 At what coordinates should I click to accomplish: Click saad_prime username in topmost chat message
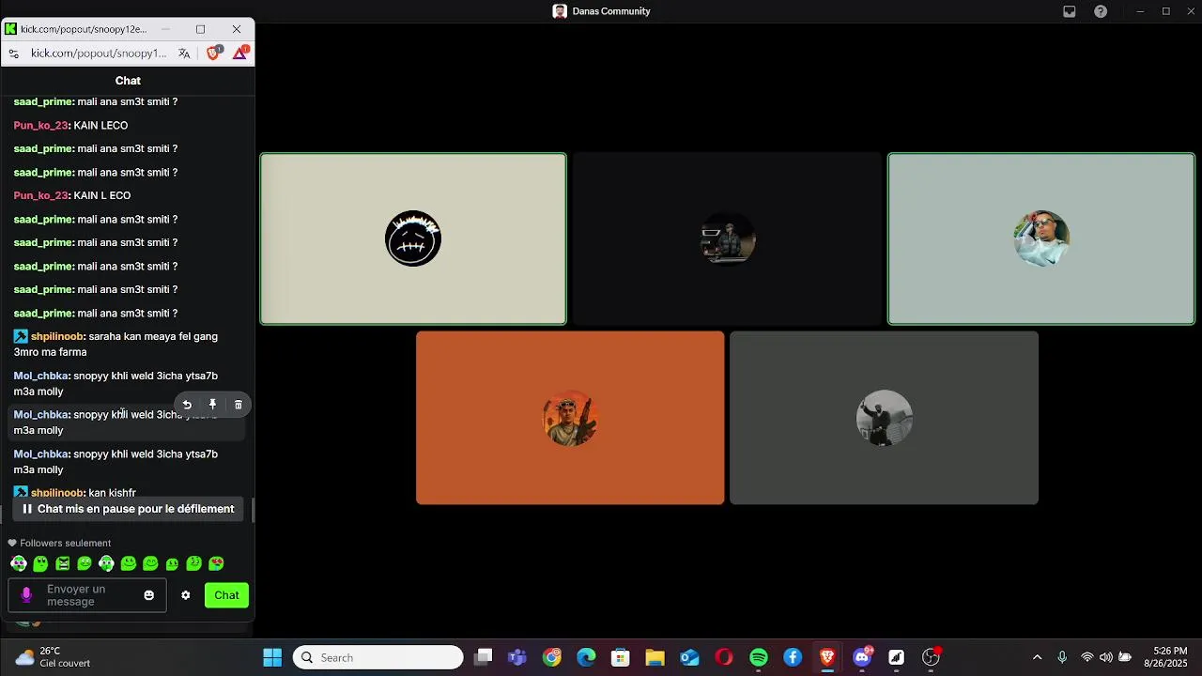coord(43,101)
